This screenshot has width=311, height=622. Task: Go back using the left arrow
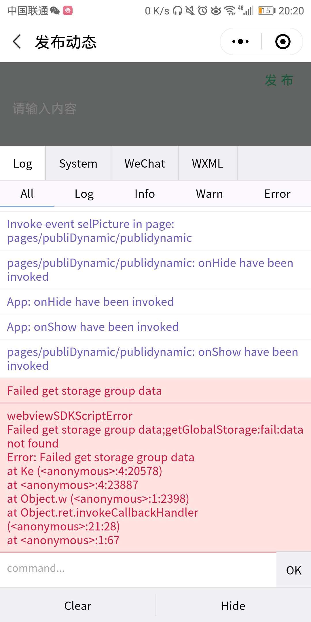coord(17,42)
